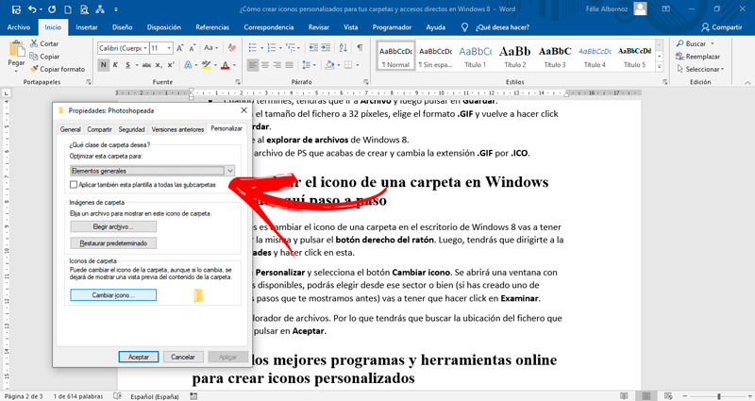Click the zoom slider in status bar
This screenshot has width=755, height=401.
click(719, 396)
